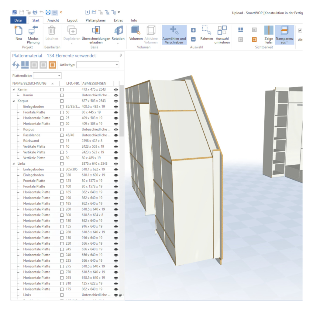Image resolution: width=313 pixels, height=313 pixels.
Task: Click the Transparenz aus button
Action: [284, 35]
